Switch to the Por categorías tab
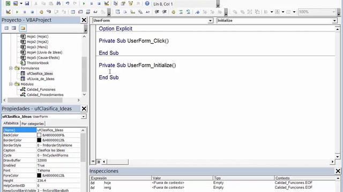This screenshot has width=343, height=192. (x=33, y=124)
